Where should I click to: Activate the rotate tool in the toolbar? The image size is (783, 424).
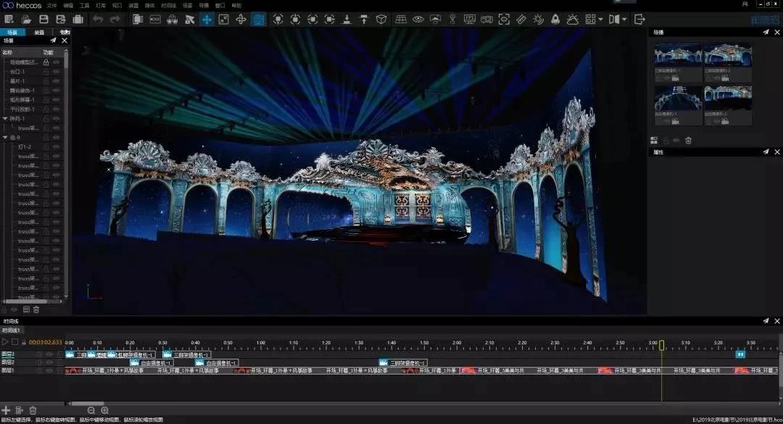(x=239, y=19)
